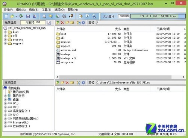188x138 pixels.
Task: Sort disc files by 大小 column header
Action: (x=112, y=29)
